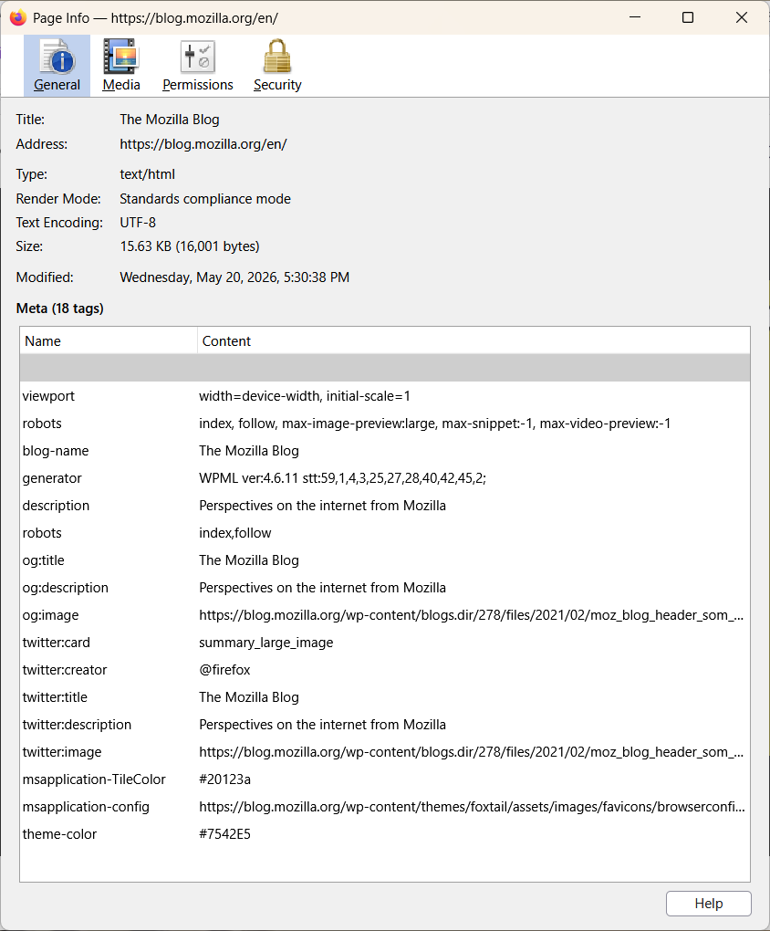Select the og:description meta row
The width and height of the screenshot is (770, 931).
[385, 587]
